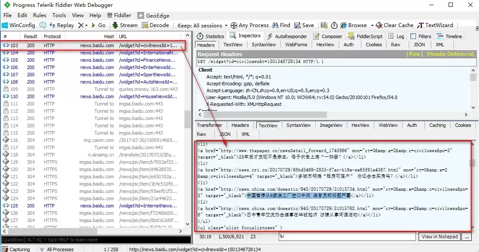Click the QuickExec command box
This screenshot has height=252, width=479.
(x=96, y=240)
